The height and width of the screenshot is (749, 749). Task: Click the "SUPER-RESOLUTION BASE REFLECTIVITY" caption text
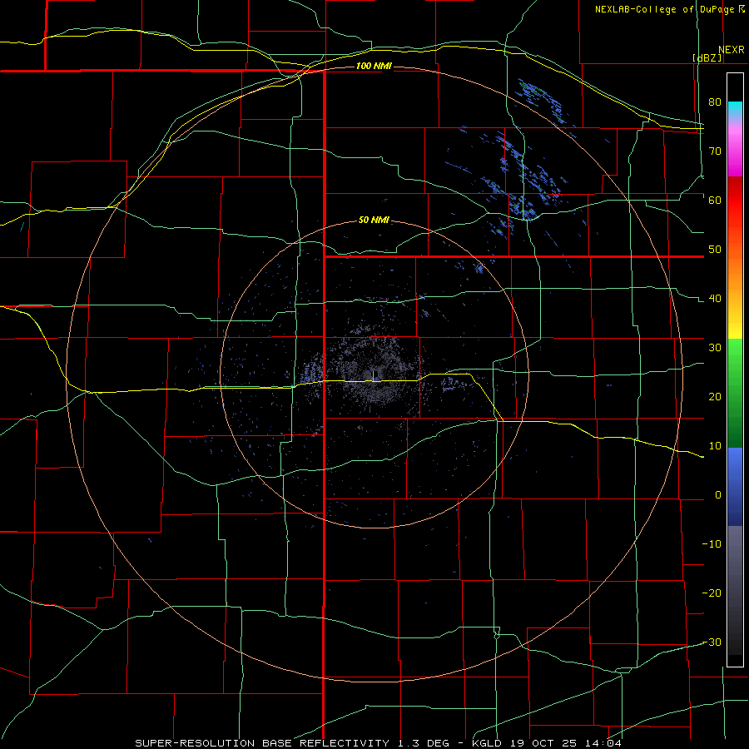[x=262, y=743]
